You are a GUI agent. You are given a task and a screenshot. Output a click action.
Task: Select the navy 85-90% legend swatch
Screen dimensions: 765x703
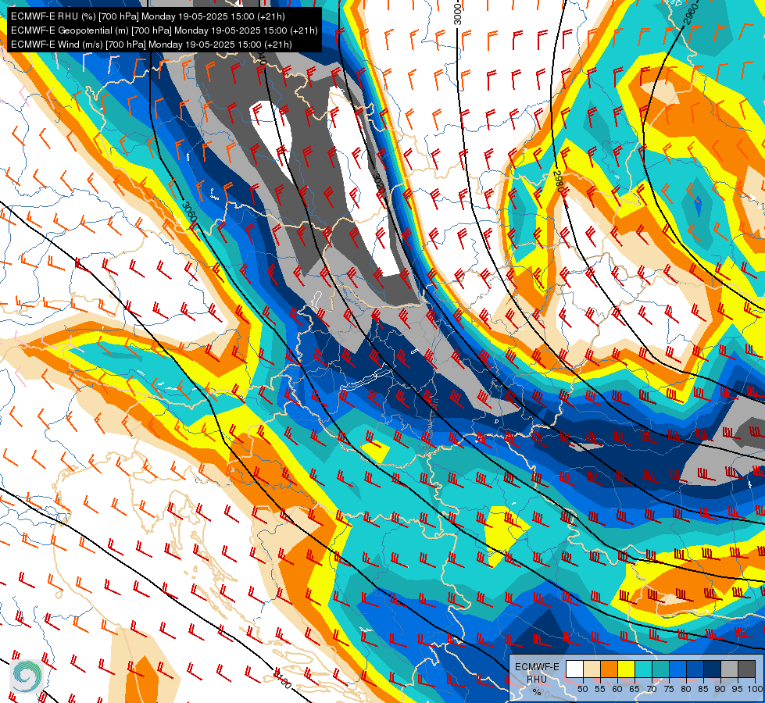[713, 669]
